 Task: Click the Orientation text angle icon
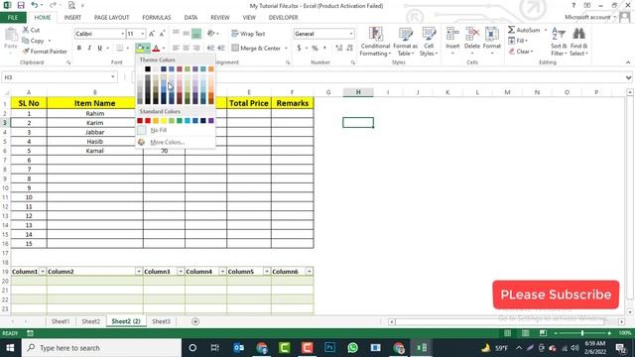click(x=211, y=34)
